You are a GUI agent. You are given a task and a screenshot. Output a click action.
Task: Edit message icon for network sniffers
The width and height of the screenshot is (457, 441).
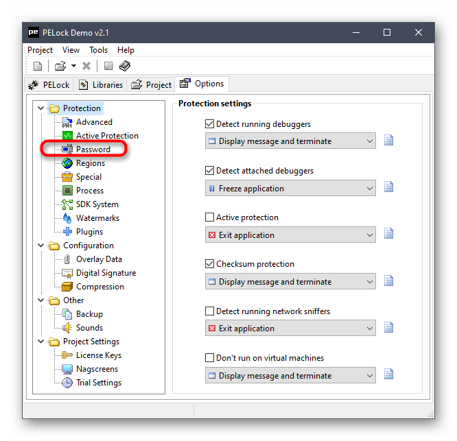[388, 327]
